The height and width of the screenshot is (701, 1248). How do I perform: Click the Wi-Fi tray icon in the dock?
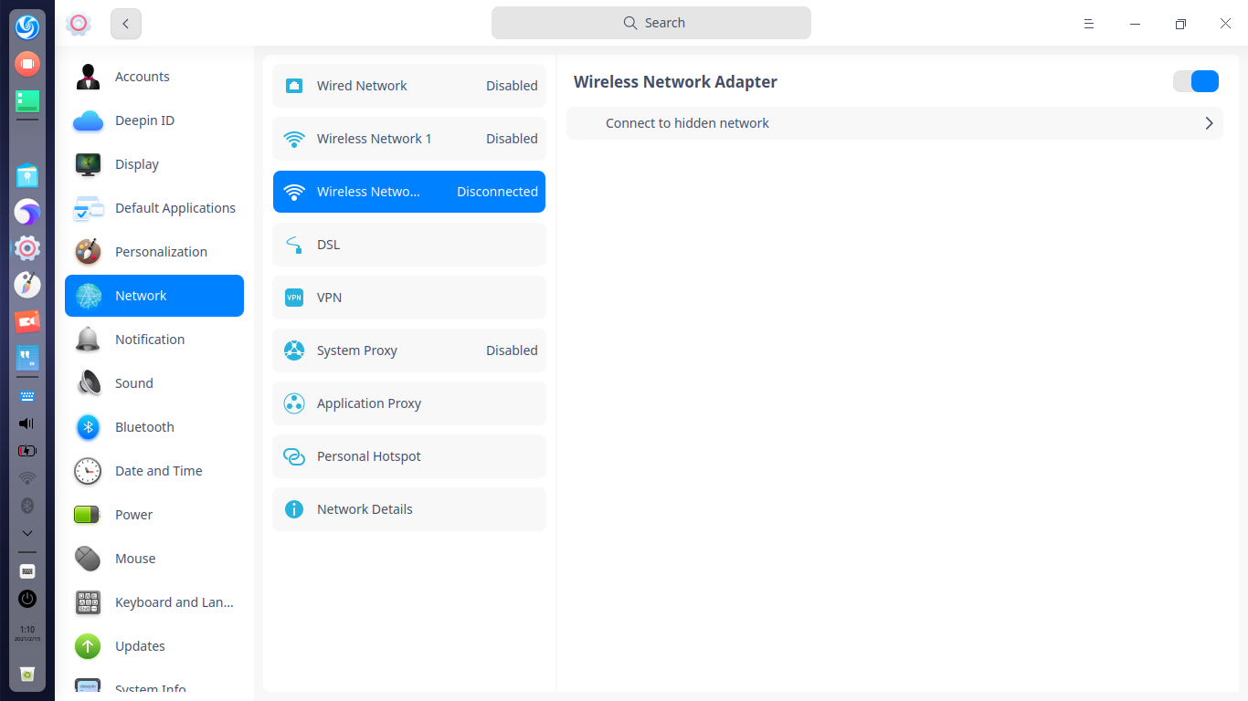click(x=27, y=478)
